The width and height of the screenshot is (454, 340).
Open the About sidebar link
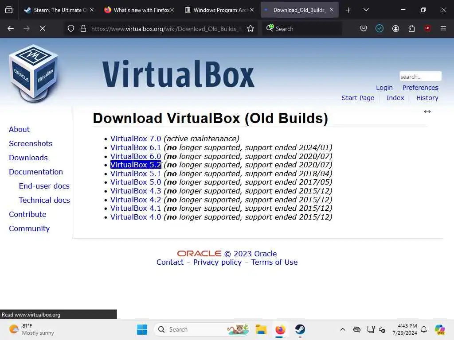click(19, 129)
